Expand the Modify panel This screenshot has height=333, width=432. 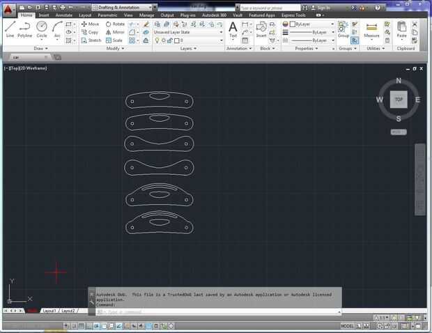(115, 49)
